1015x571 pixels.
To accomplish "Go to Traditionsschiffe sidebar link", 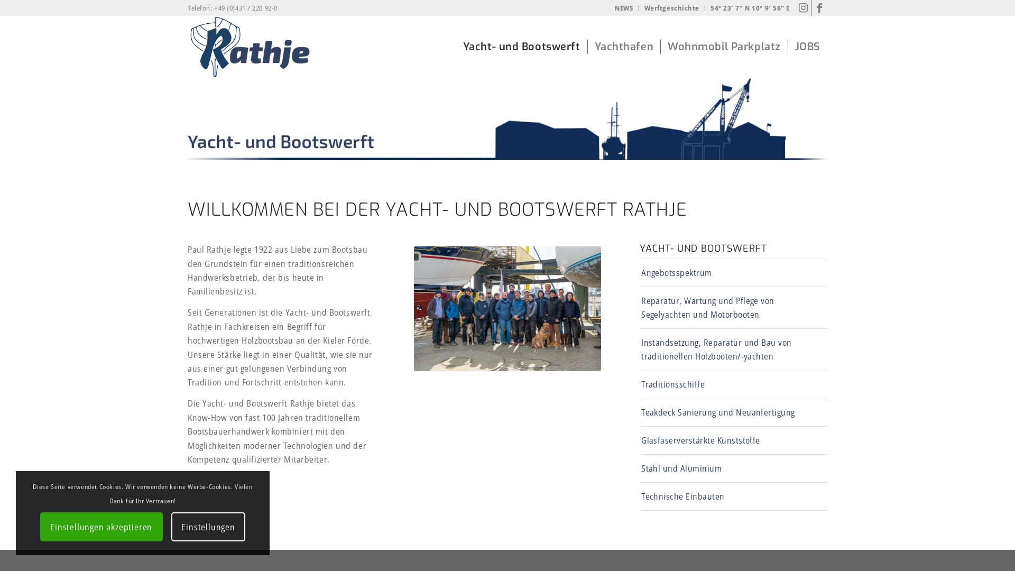I will (x=673, y=384).
